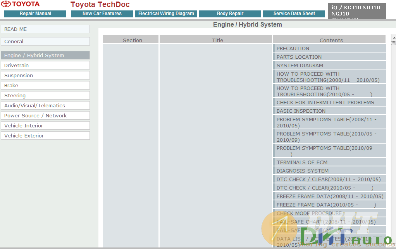The image size is (396, 249).
Task: Open the Drivetrain category
Action: [x=45, y=65]
